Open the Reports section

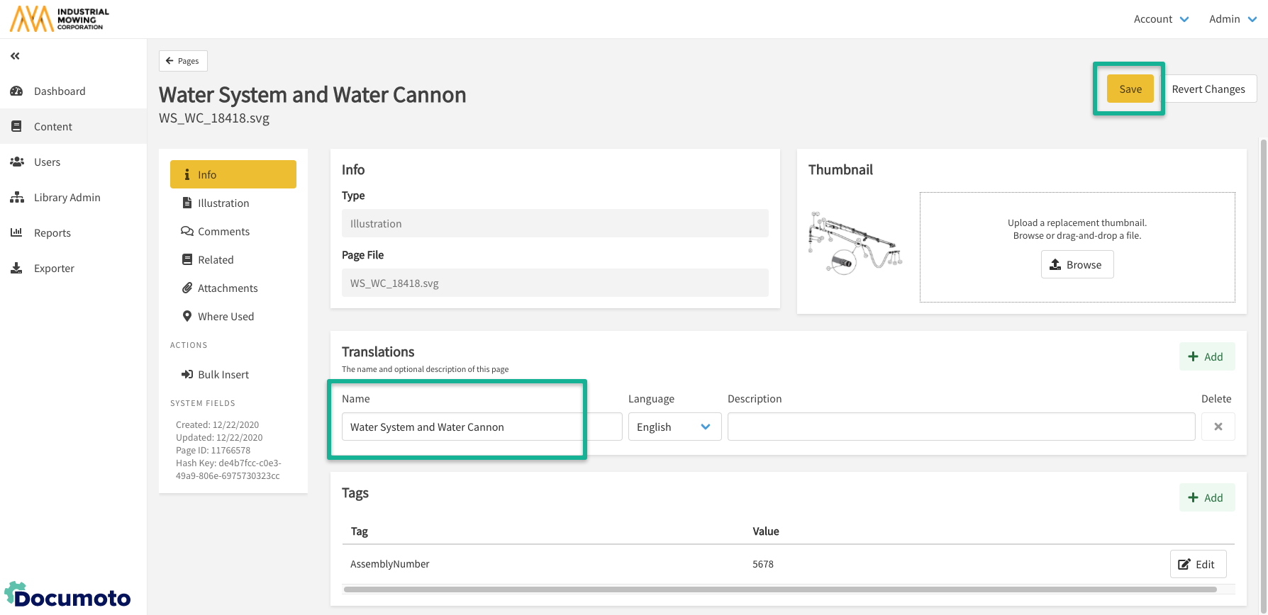(52, 233)
